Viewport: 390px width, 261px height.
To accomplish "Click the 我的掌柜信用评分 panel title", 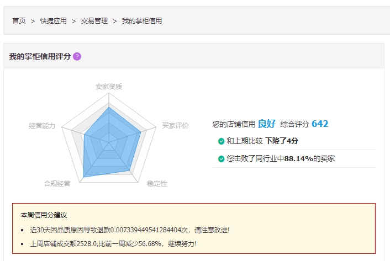I will (40, 56).
